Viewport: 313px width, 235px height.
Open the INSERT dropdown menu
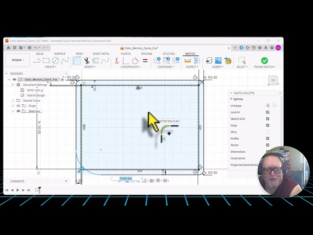pyautogui.click(x=218, y=67)
